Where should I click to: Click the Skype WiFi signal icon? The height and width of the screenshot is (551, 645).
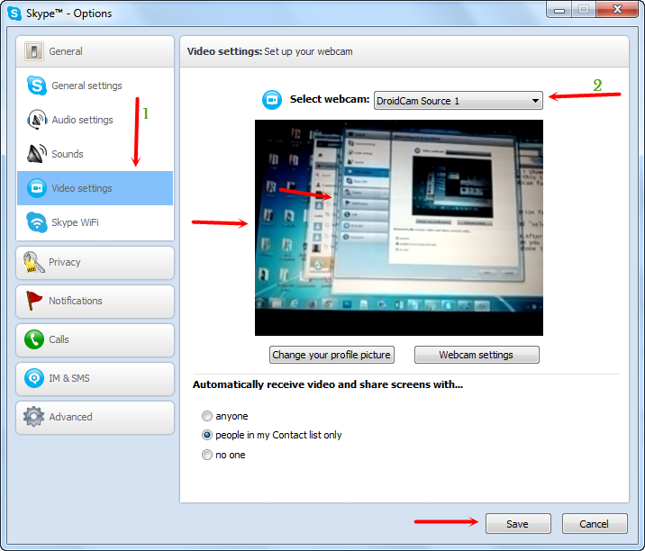[37, 222]
